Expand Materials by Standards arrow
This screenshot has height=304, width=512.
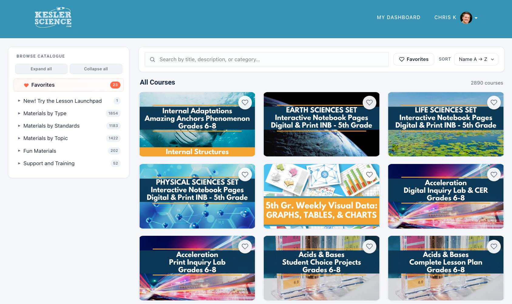click(19, 126)
